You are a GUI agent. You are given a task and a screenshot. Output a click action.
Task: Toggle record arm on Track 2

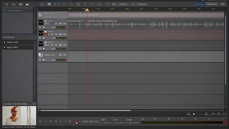coord(46,34)
